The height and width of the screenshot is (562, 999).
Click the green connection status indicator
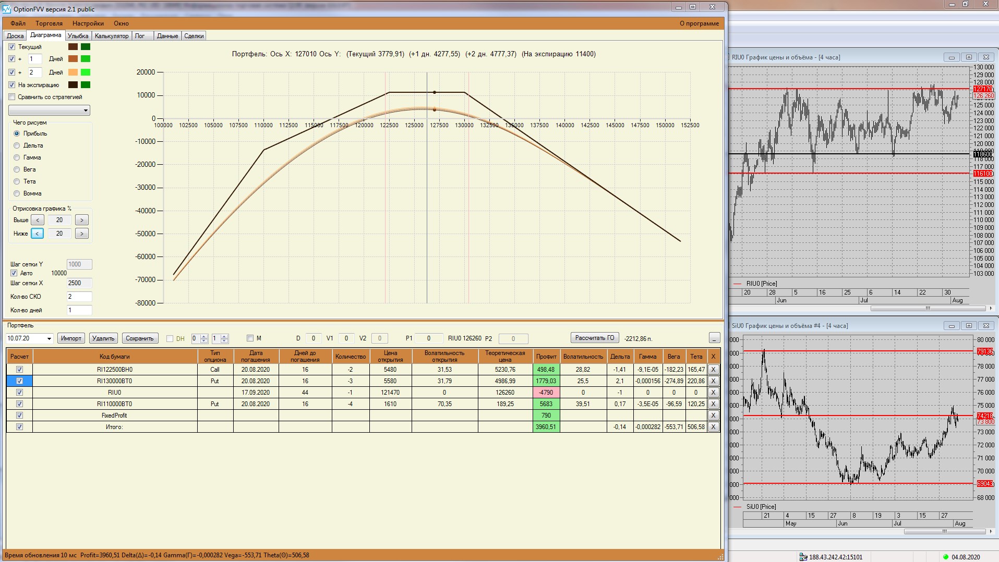tap(945, 557)
